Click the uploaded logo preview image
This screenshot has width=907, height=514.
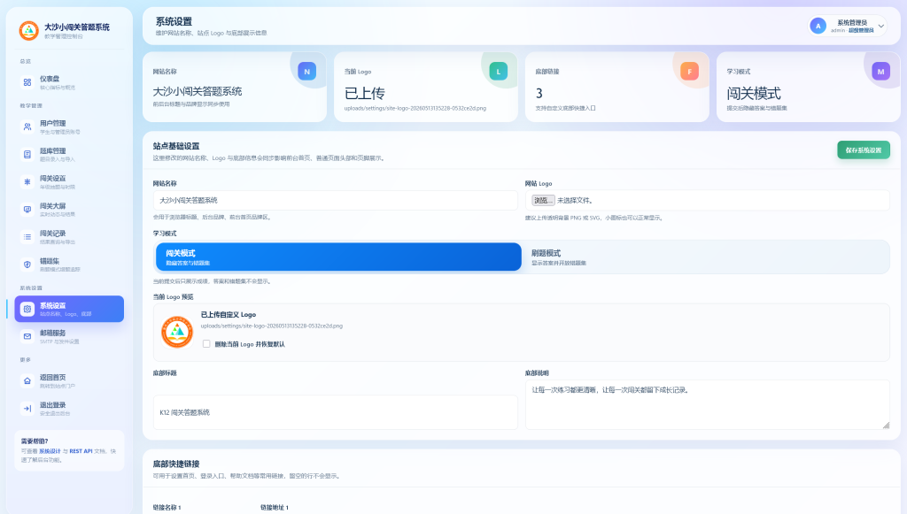pos(177,332)
